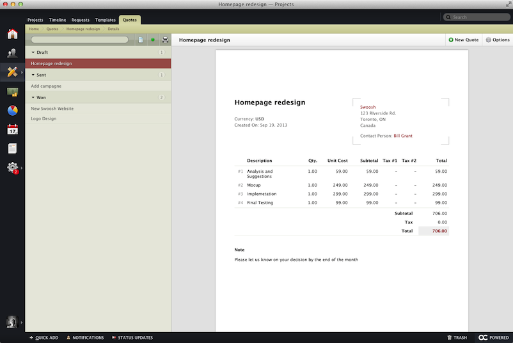
Task: Open Status Updates in footer bar
Action: (x=132, y=337)
